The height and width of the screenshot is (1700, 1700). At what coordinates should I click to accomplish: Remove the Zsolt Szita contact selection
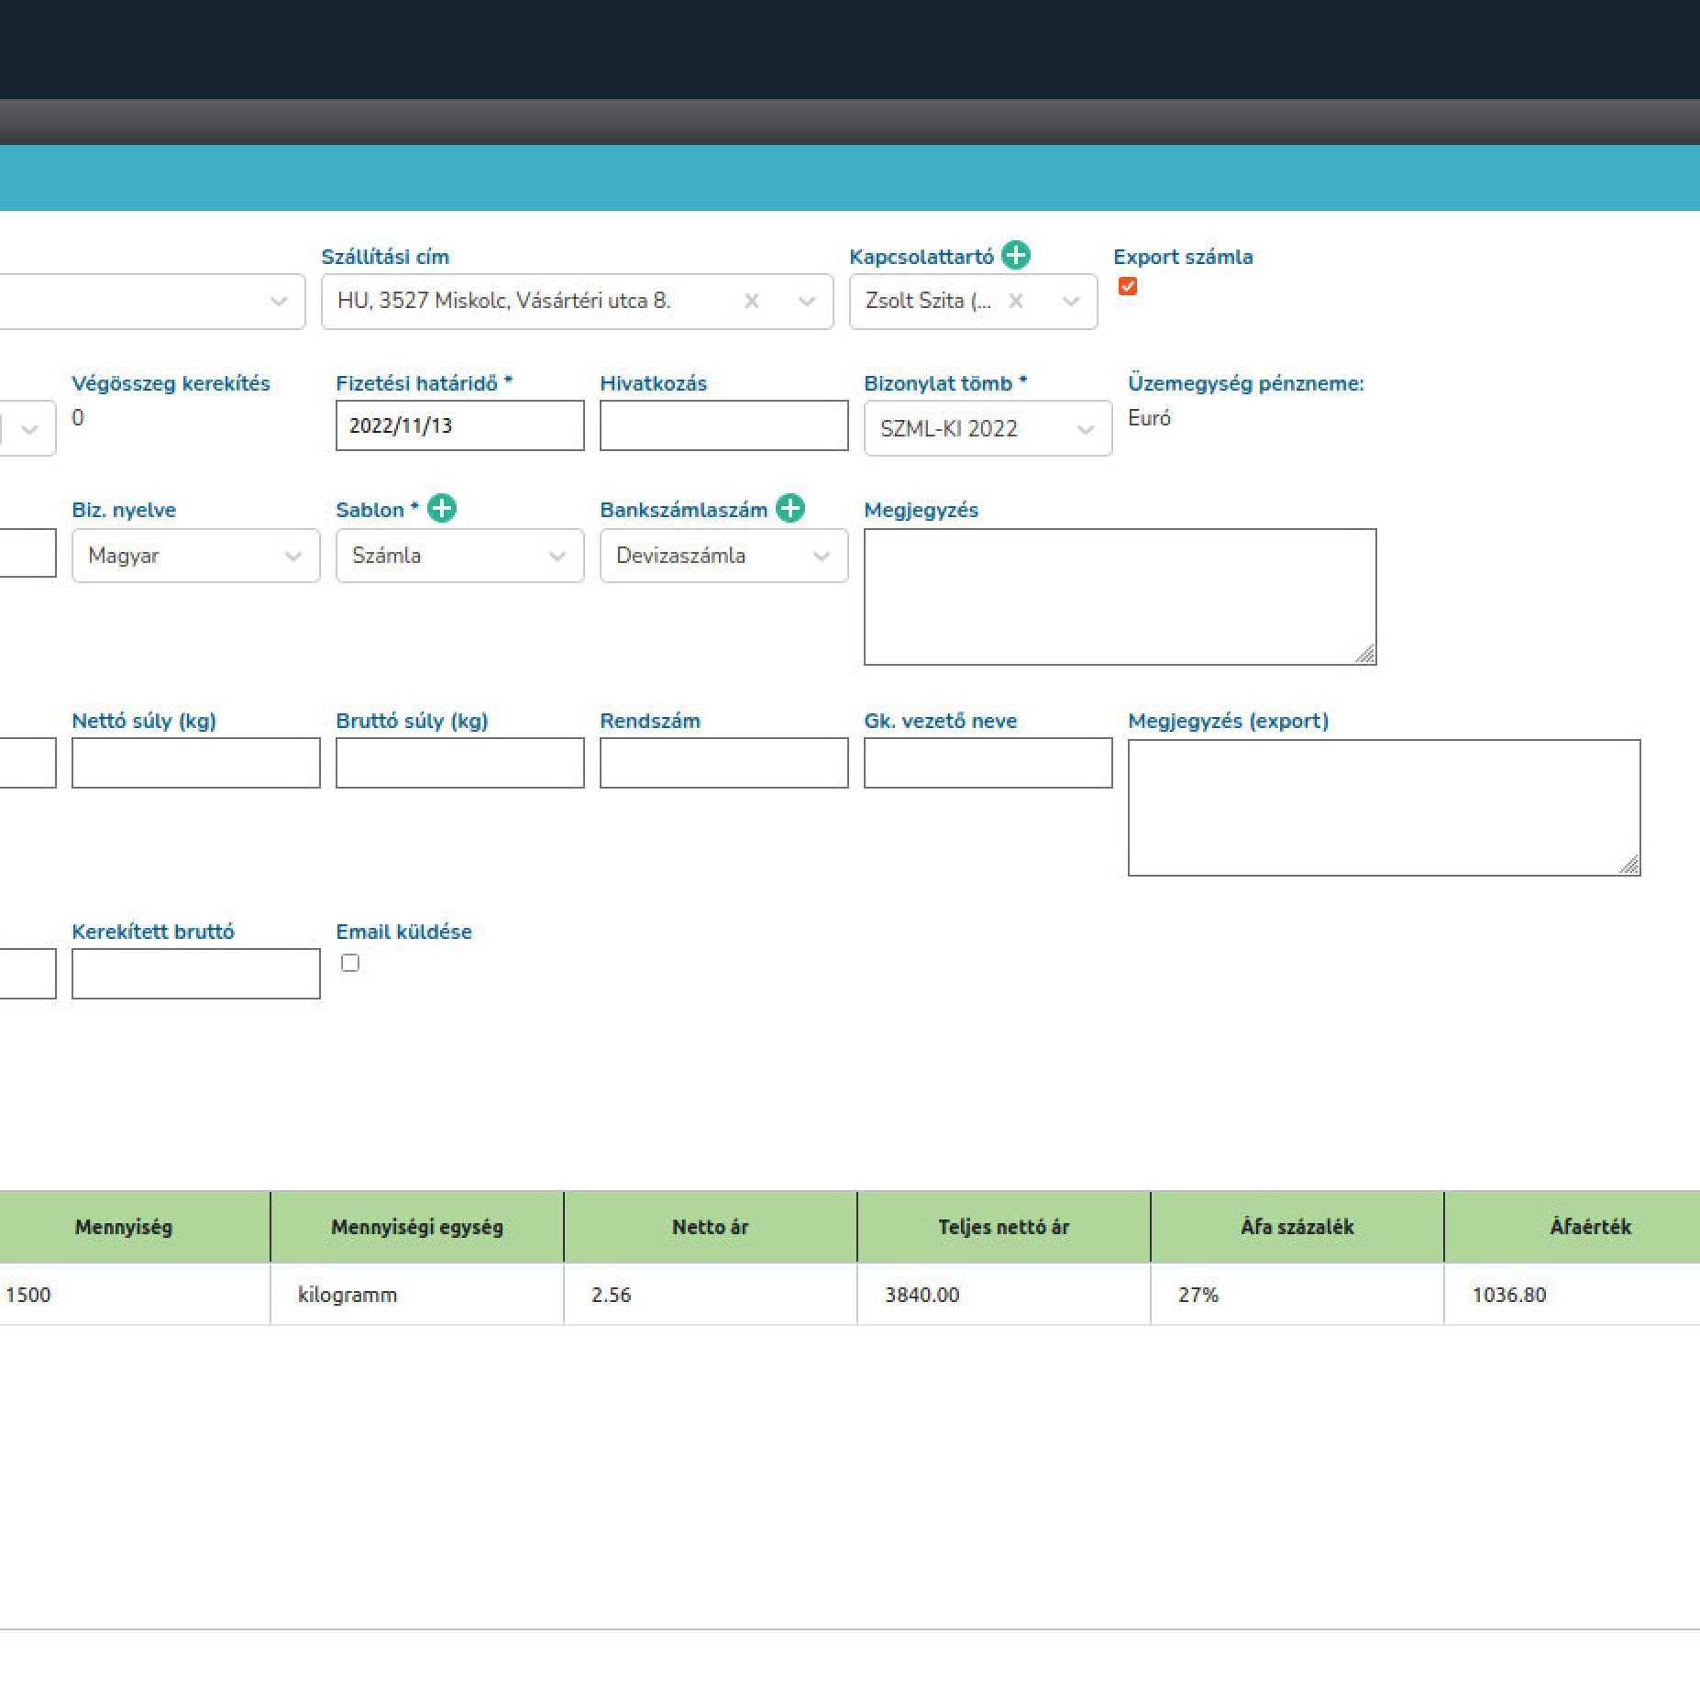[1015, 301]
